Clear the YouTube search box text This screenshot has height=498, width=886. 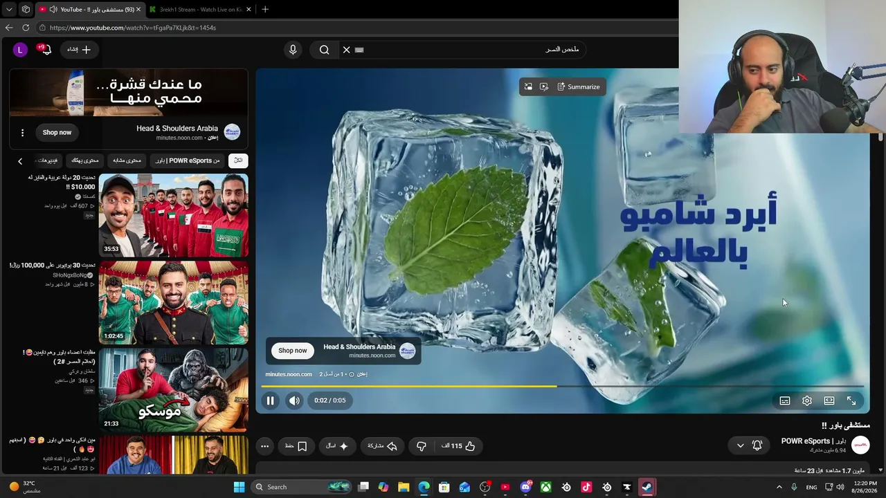pyautogui.click(x=347, y=50)
